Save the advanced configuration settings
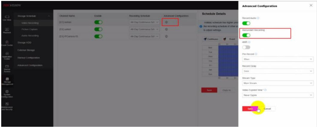This screenshot has width=317, height=128. tap(249, 109)
